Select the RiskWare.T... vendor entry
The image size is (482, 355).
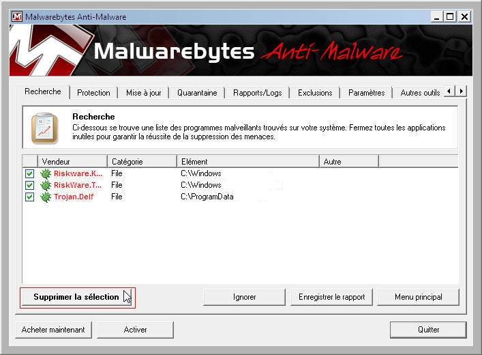coord(78,186)
